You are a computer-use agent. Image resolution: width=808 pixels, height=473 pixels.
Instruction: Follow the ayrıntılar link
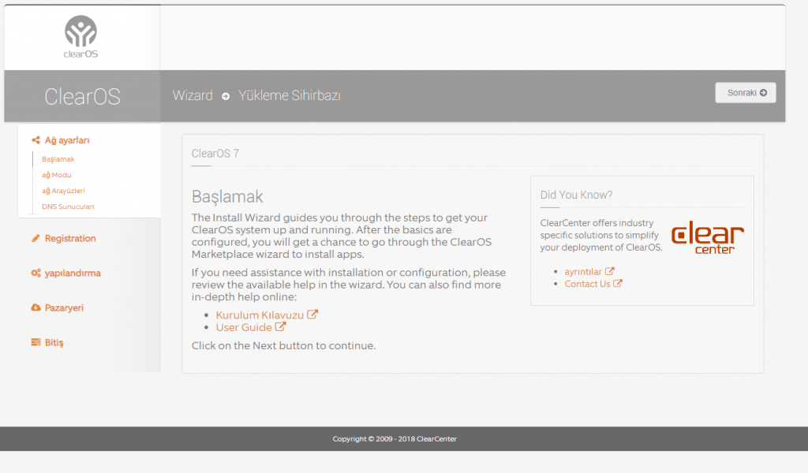584,271
